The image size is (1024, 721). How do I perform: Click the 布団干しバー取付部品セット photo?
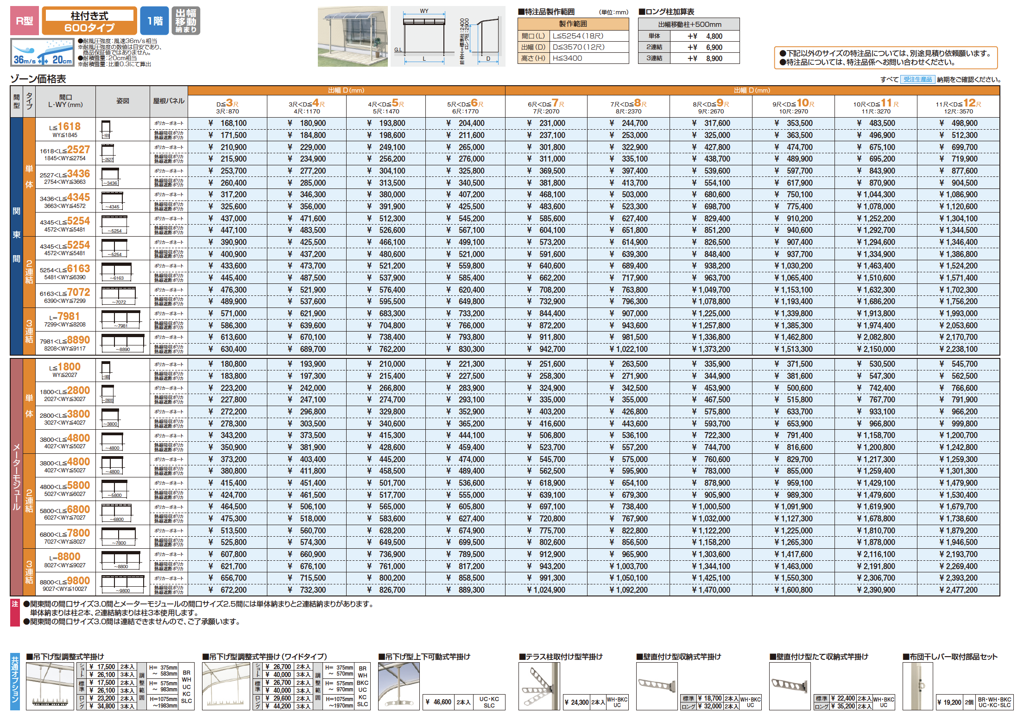[x=918, y=686]
